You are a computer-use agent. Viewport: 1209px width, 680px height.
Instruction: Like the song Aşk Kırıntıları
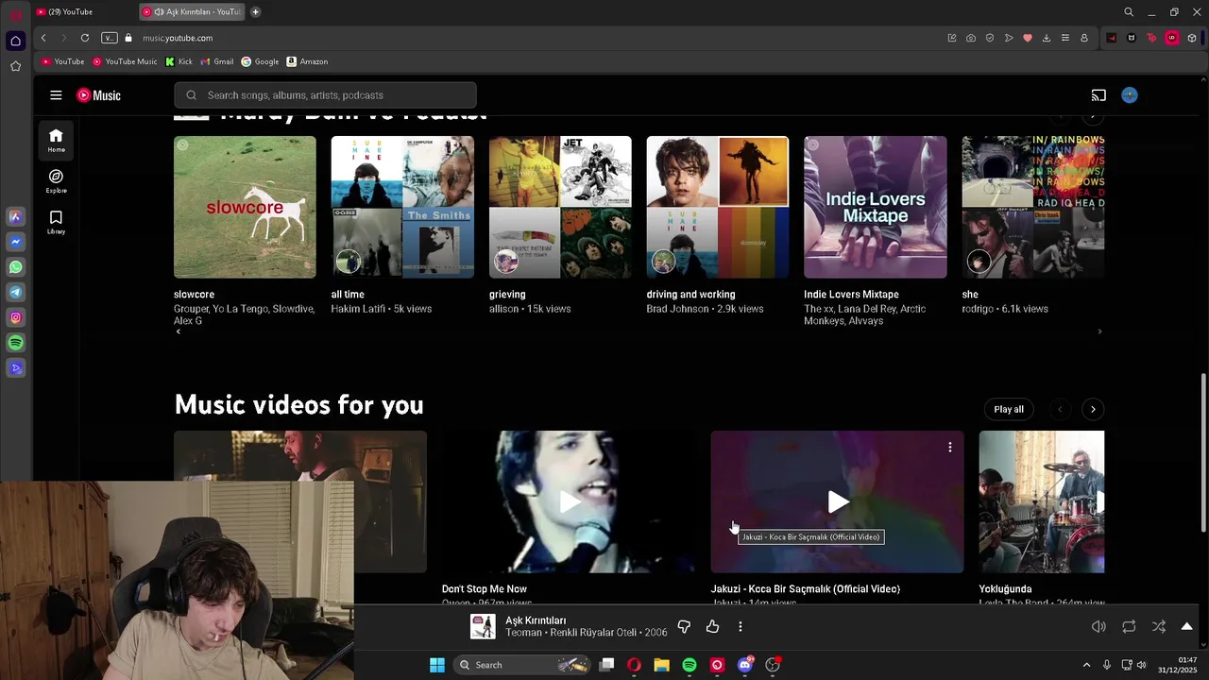(712, 626)
